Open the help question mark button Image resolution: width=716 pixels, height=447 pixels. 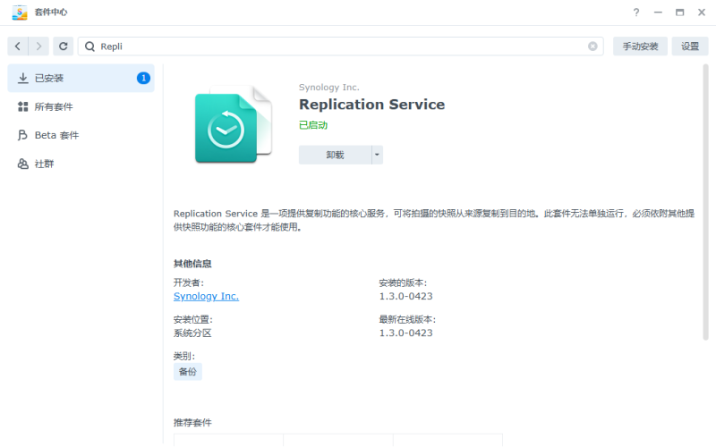click(636, 13)
